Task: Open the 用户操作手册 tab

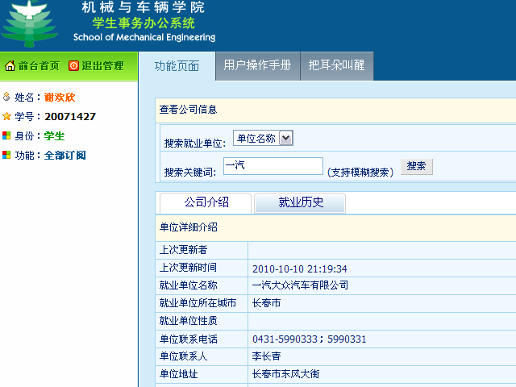Action: [257, 66]
